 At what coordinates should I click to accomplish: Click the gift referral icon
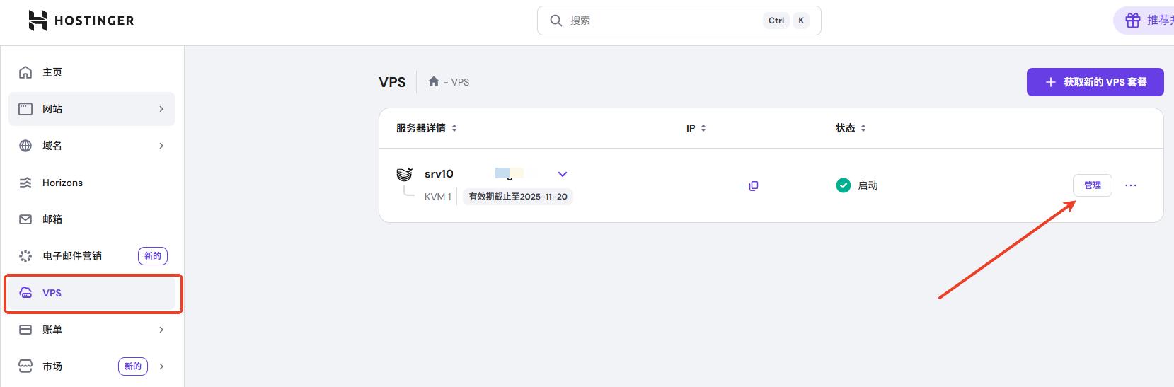click(1133, 21)
